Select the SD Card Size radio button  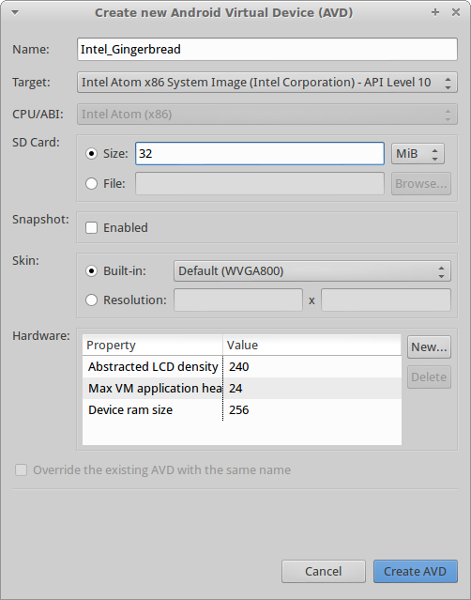tap(91, 154)
